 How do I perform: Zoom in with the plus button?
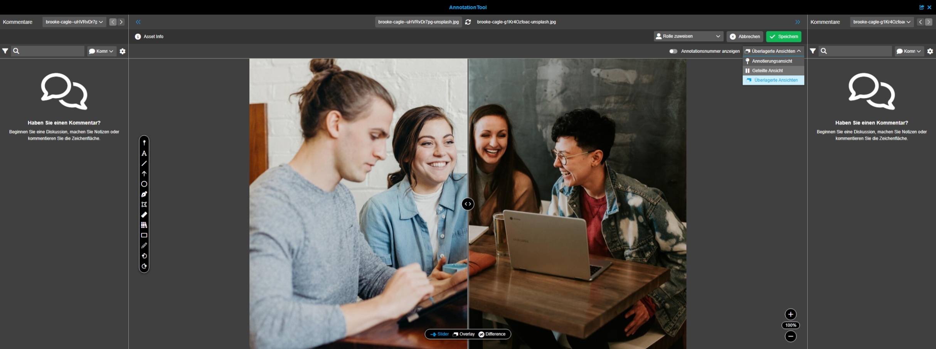(791, 314)
